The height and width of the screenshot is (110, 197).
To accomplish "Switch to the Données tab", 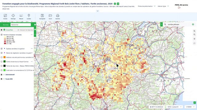I will point(6,25).
